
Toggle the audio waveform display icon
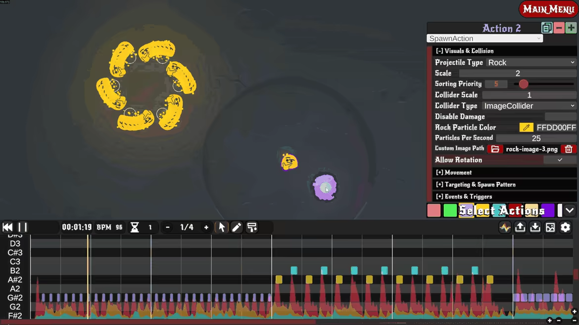(x=505, y=227)
